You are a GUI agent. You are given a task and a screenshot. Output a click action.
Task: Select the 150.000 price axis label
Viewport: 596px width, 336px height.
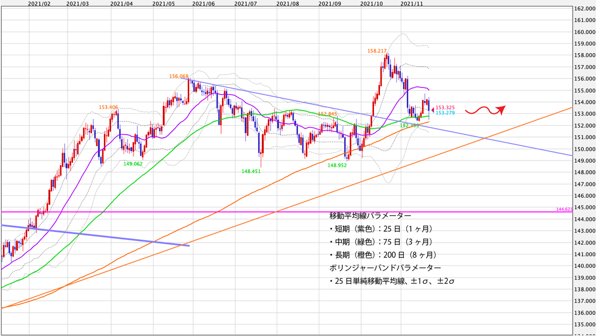point(585,149)
